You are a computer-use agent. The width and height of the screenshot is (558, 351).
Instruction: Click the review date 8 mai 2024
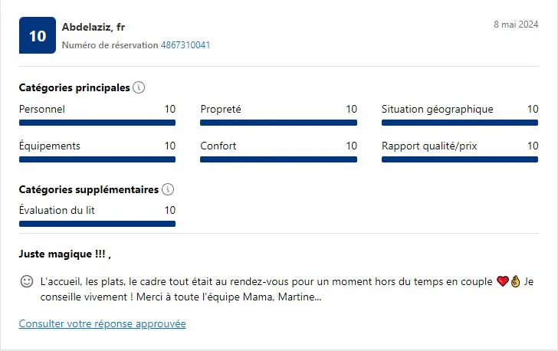(x=516, y=25)
